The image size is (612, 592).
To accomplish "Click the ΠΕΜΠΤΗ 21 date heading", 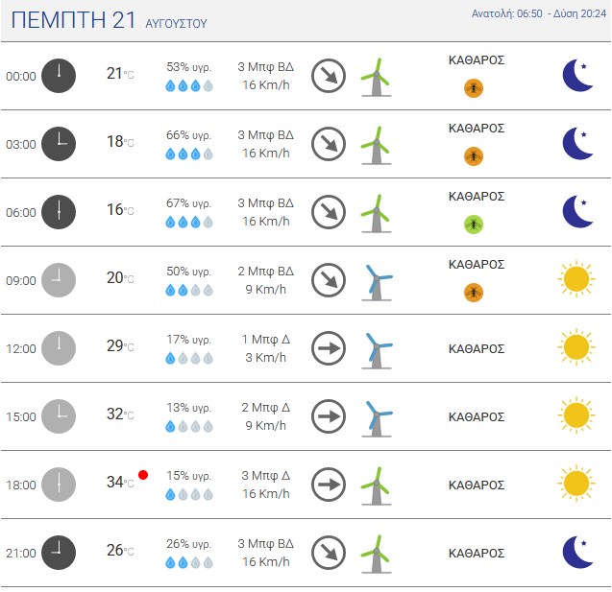I will [73, 20].
